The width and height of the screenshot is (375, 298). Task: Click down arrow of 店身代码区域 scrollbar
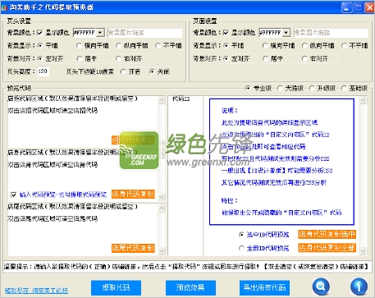(162, 197)
